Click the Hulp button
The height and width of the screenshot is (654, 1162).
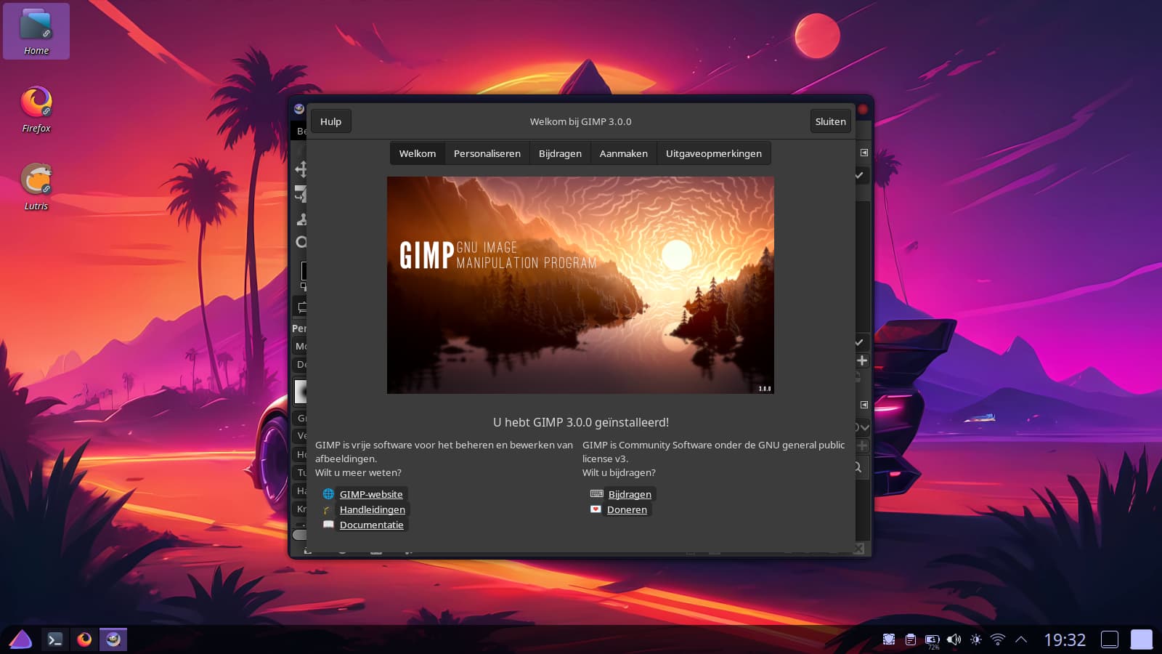coord(330,121)
